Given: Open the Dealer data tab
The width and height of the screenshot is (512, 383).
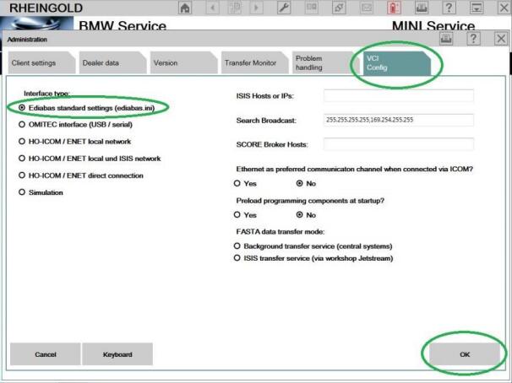Looking at the screenshot, I should (x=112, y=62).
